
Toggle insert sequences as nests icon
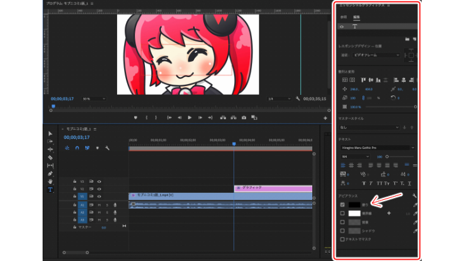[x=67, y=148]
